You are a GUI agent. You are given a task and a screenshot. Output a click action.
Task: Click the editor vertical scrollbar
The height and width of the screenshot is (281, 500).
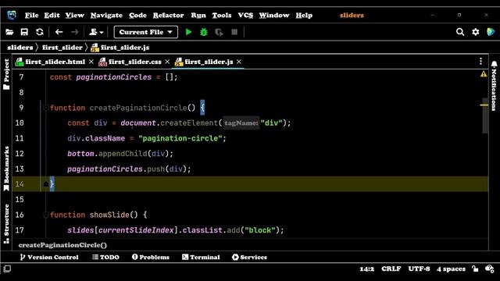click(484, 116)
